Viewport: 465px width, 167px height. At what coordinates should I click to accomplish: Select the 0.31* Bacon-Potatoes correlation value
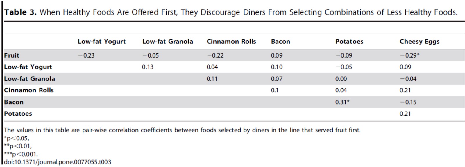(342, 102)
